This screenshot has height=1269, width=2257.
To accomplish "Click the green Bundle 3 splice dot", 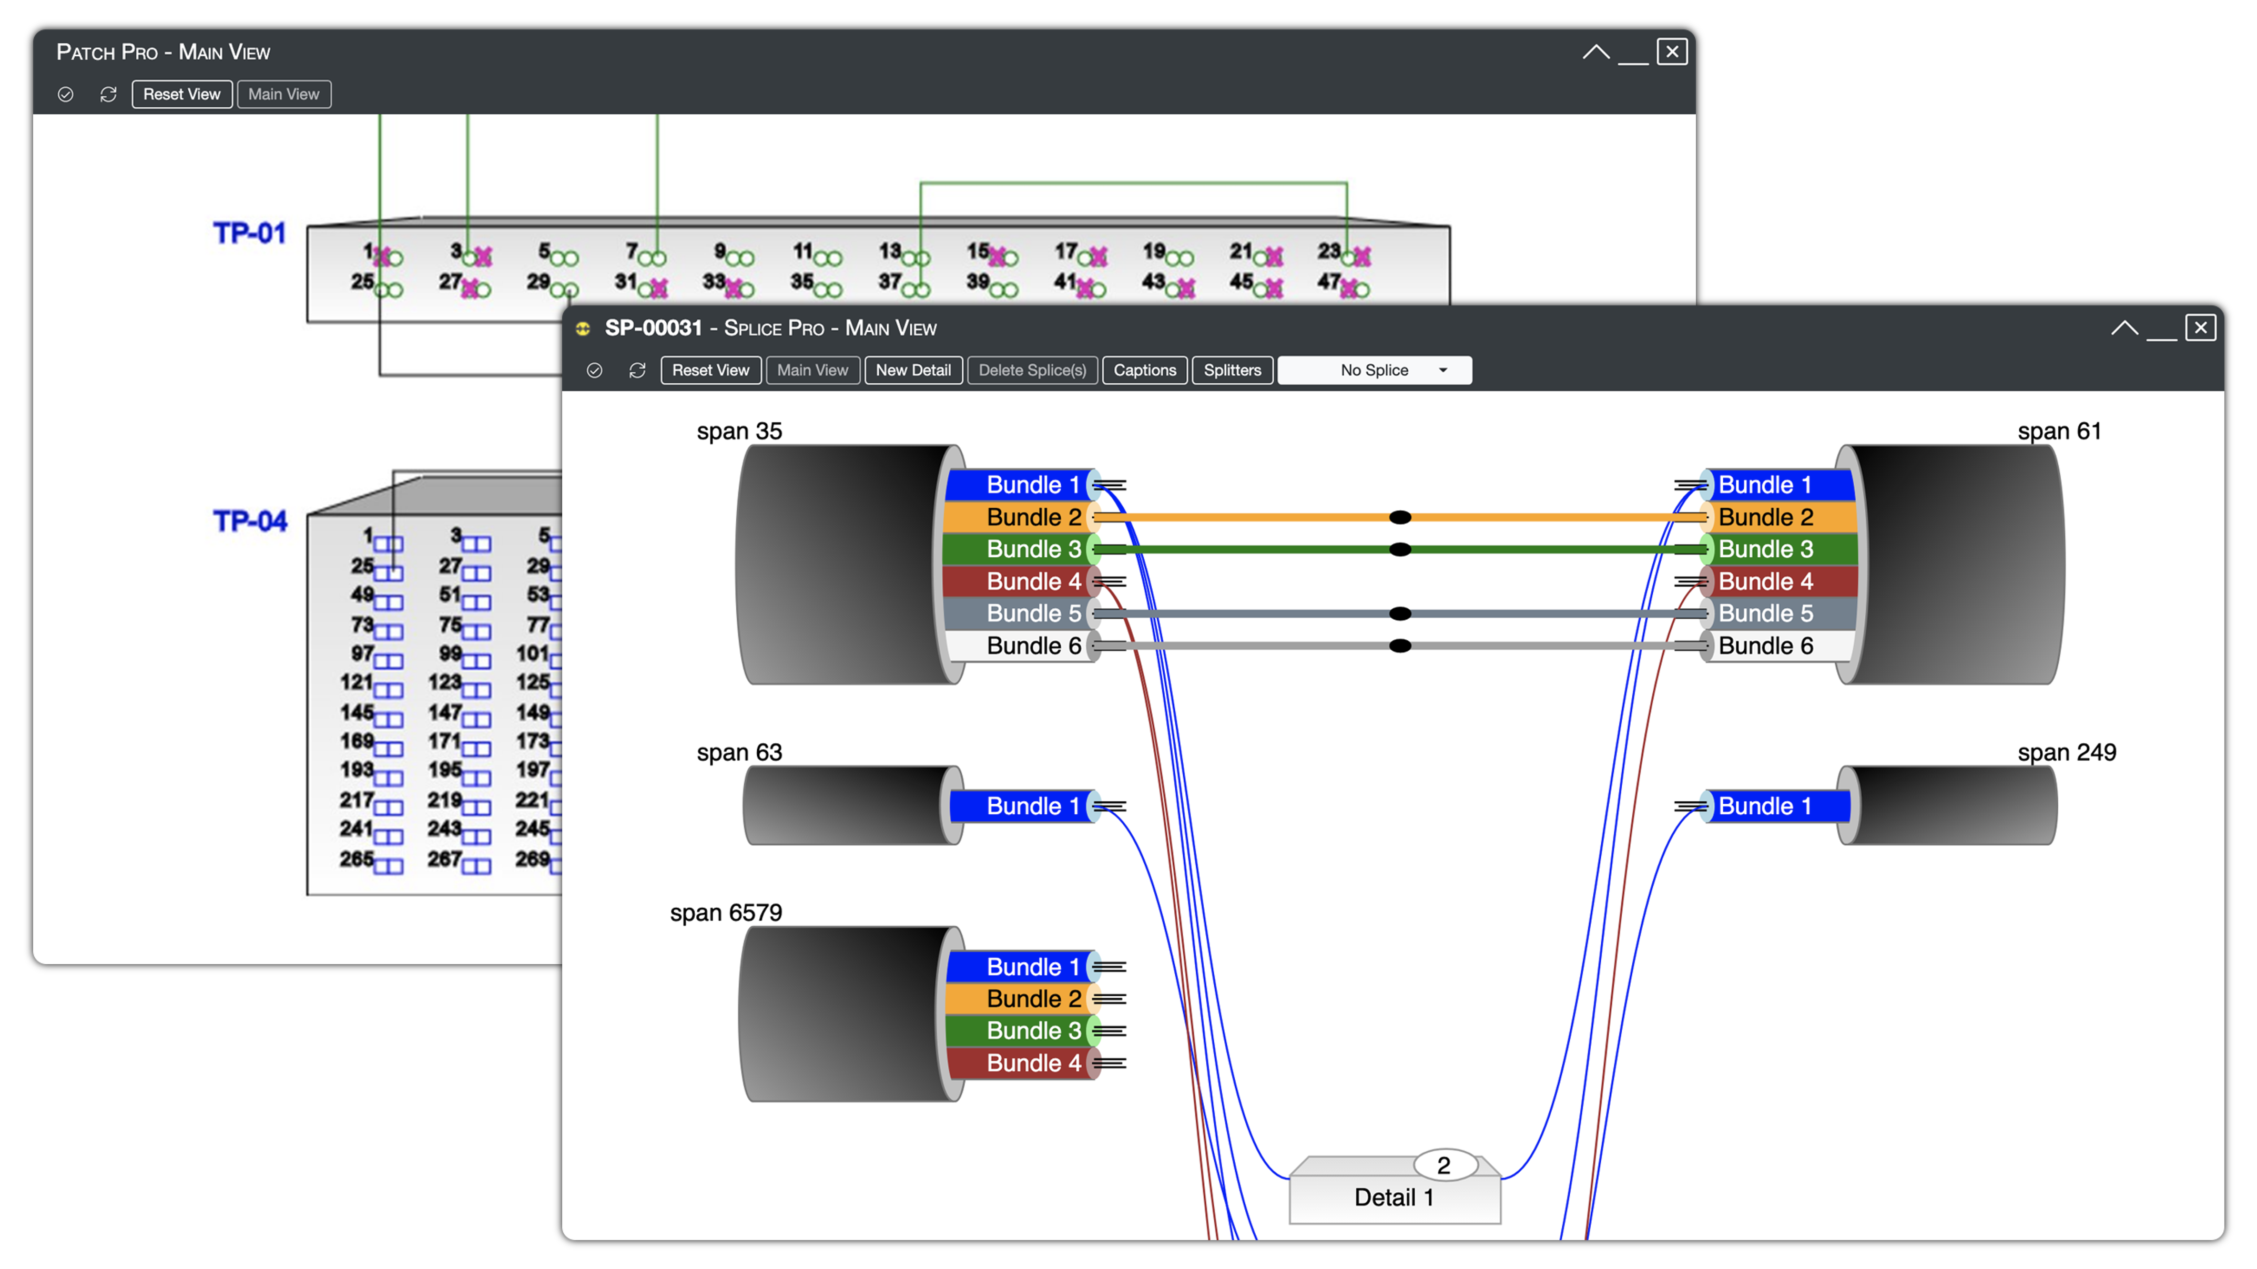I will pyautogui.click(x=1400, y=550).
